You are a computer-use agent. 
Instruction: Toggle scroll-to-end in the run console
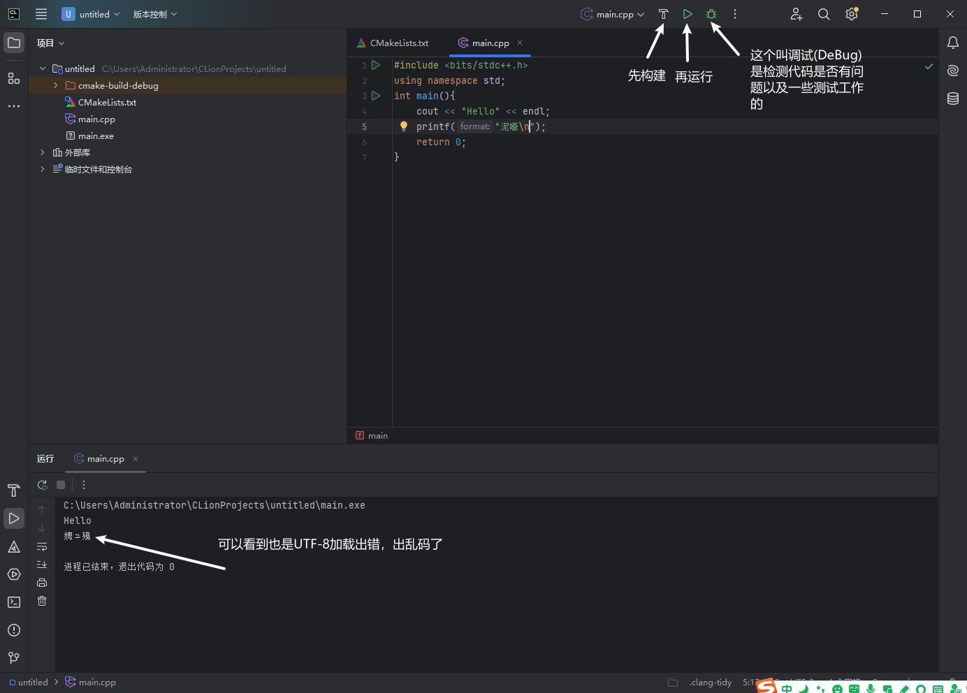click(42, 564)
